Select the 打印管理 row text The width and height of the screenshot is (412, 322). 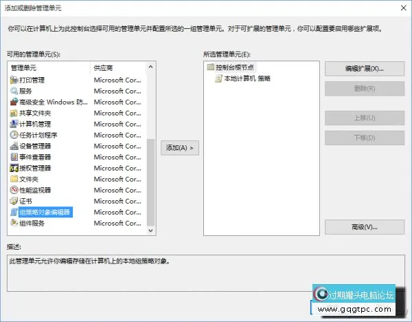[32, 80]
